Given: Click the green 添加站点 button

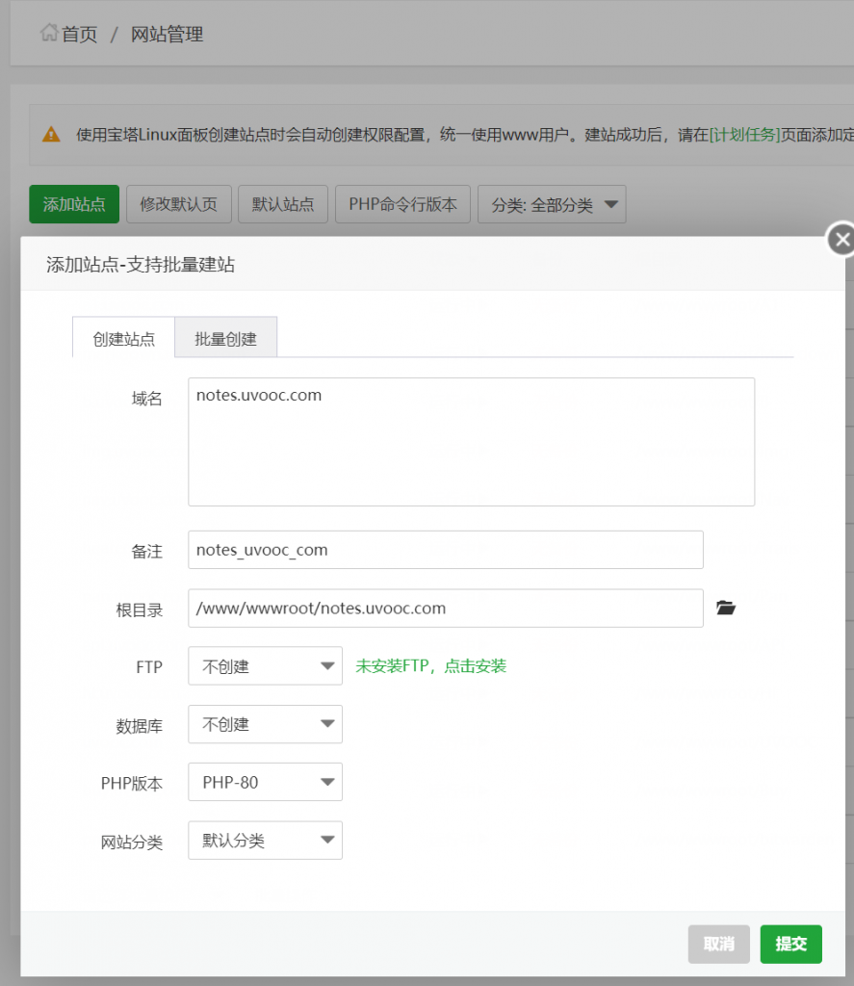Looking at the screenshot, I should click(x=73, y=204).
